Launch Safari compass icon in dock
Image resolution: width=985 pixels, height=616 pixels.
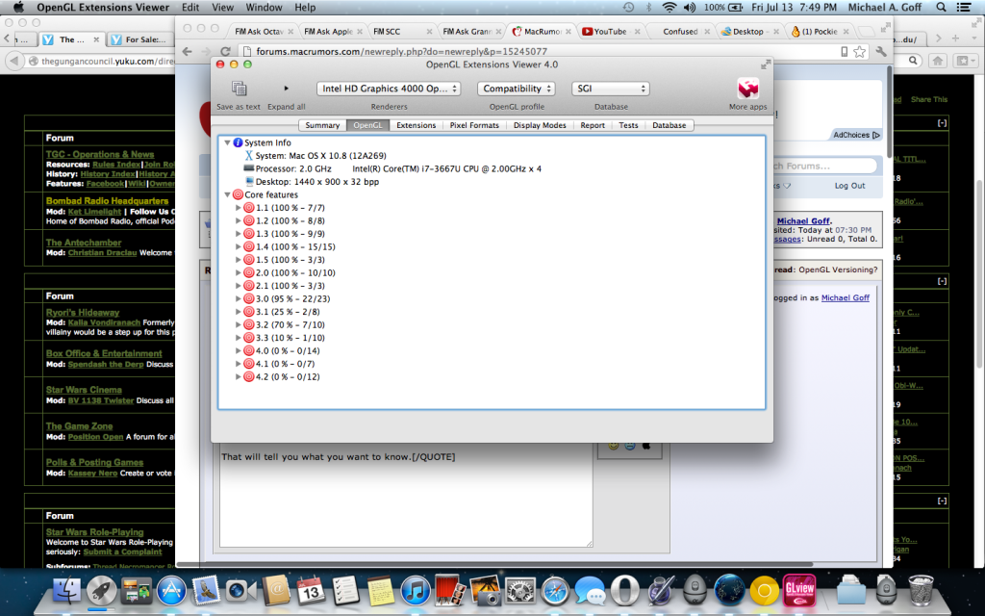555,591
